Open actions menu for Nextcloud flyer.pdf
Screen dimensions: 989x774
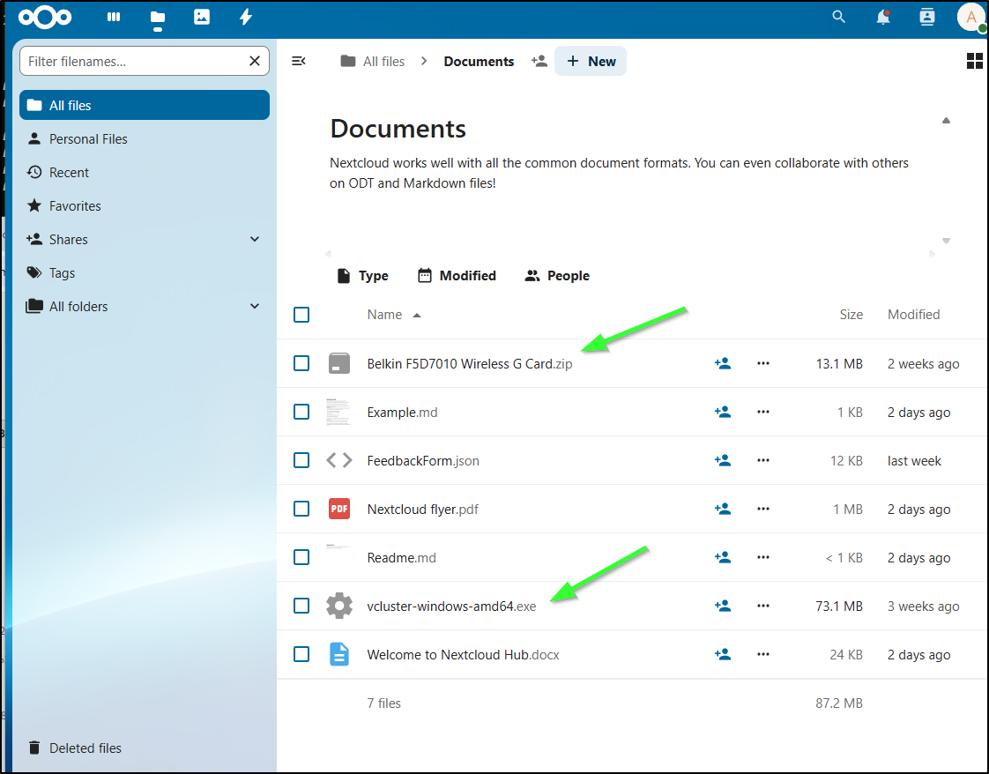763,509
